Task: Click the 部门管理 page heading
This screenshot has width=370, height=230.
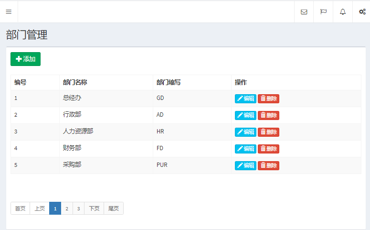Action: [27, 35]
